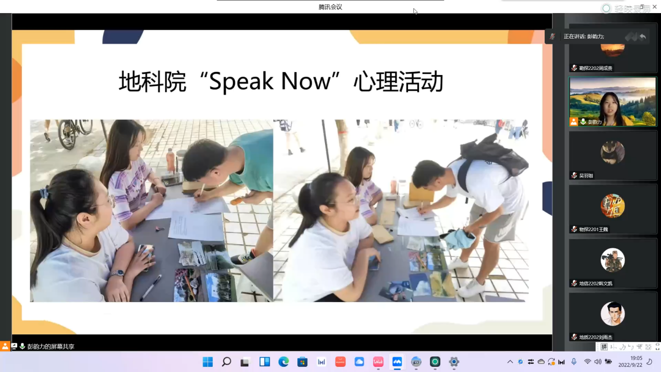Select participant 吴羽珈 tile
Screen dimensions: 661x372
pyautogui.click(x=612, y=155)
